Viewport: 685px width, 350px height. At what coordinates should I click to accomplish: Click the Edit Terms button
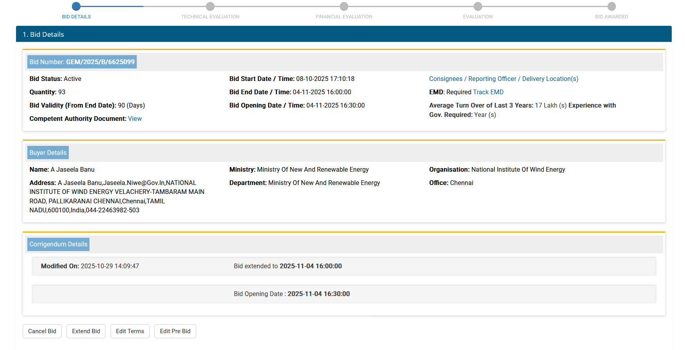tap(130, 331)
